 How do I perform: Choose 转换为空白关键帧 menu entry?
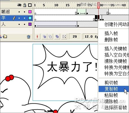[x=114, y=74]
